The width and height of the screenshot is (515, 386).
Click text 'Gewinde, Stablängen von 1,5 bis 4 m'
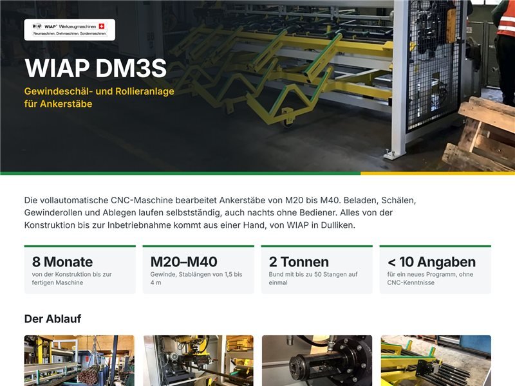(x=196, y=279)
